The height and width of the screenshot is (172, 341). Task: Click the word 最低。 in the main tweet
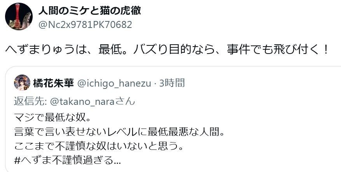click(114, 50)
